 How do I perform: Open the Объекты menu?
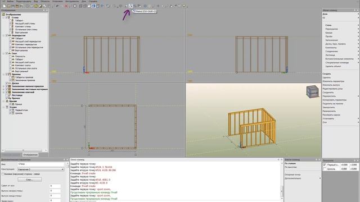[x=45, y=1]
